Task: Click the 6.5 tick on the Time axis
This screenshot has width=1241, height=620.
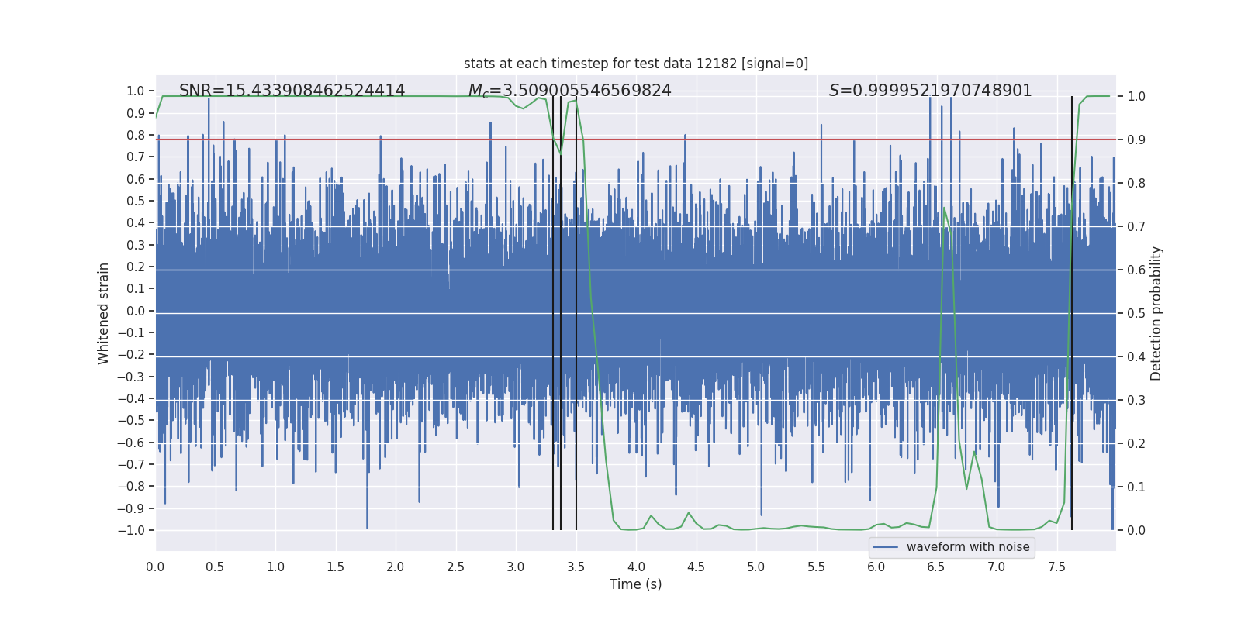Action: click(x=936, y=567)
